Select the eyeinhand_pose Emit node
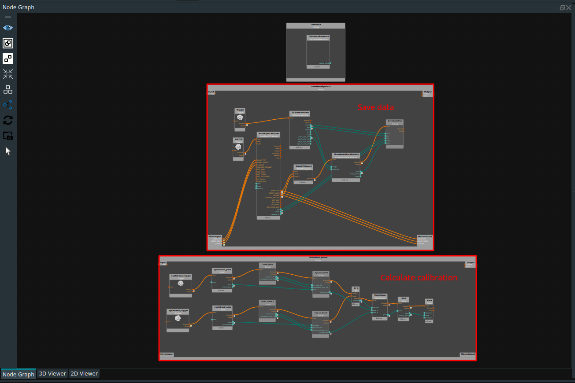This screenshot has height=383, width=575. pos(222,317)
